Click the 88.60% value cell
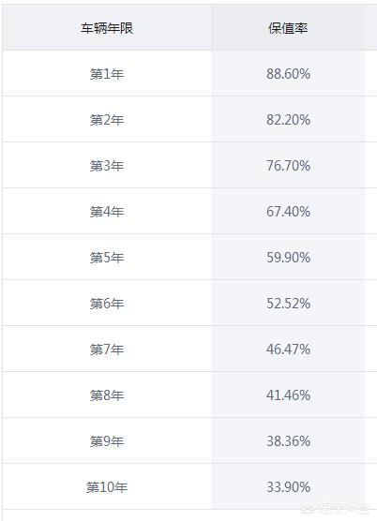Screen dimensions: 377x521 [x=288, y=74]
